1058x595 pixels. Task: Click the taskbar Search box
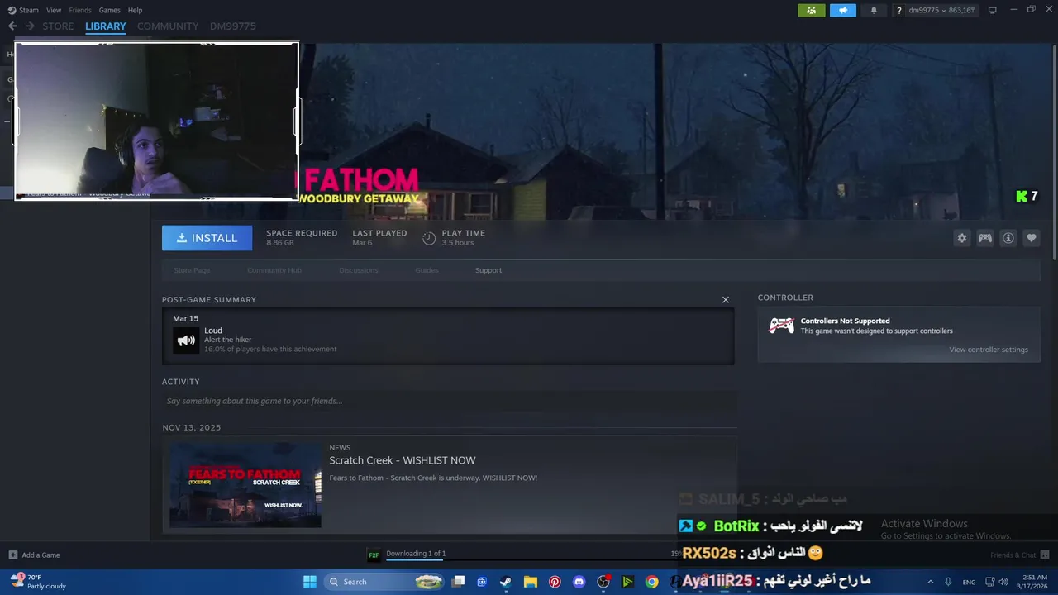pos(384,582)
